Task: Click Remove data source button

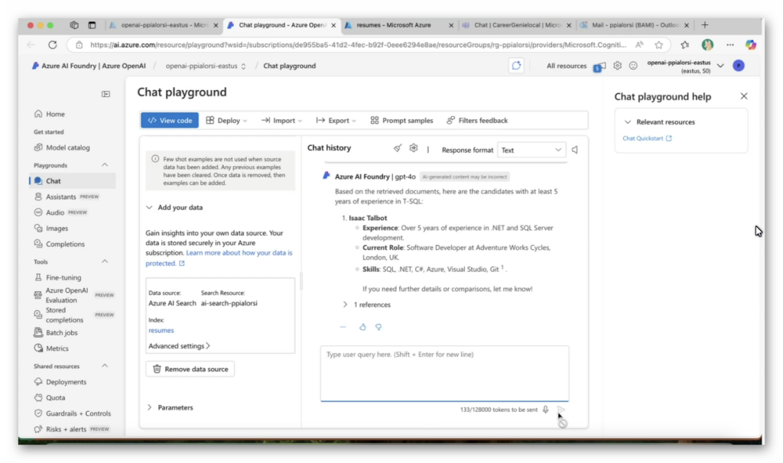Action: click(190, 369)
